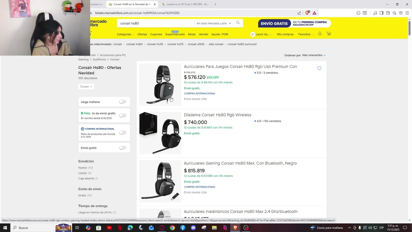The height and width of the screenshot is (232, 412).
Task: Open the browser extensions puzzle icon
Action: click(358, 13)
